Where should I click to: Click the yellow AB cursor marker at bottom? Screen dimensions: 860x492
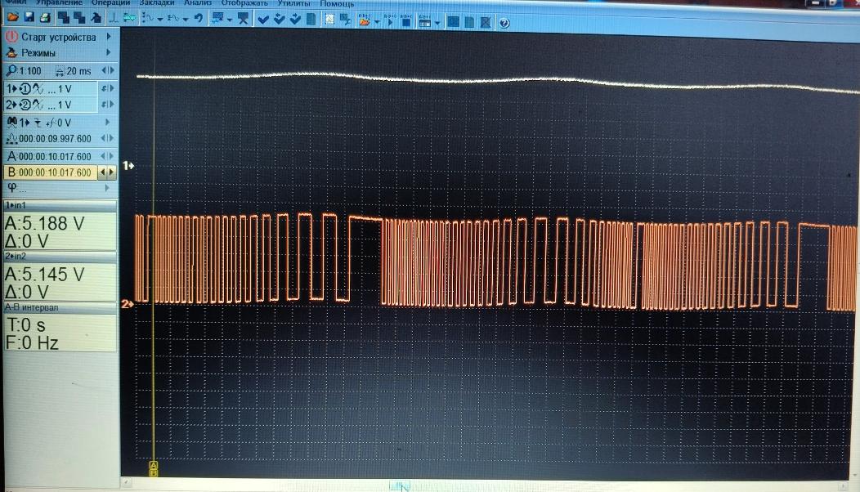(154, 468)
